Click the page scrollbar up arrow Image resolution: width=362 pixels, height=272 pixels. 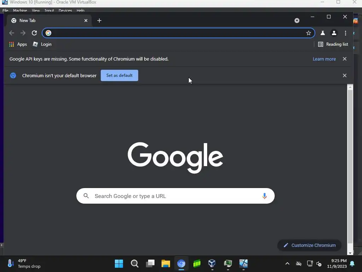tap(350, 87)
